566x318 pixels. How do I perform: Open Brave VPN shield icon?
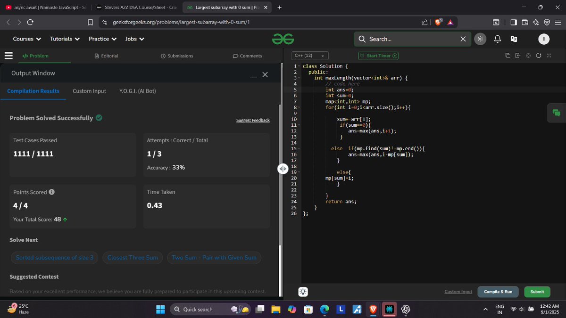pyautogui.click(x=547, y=22)
